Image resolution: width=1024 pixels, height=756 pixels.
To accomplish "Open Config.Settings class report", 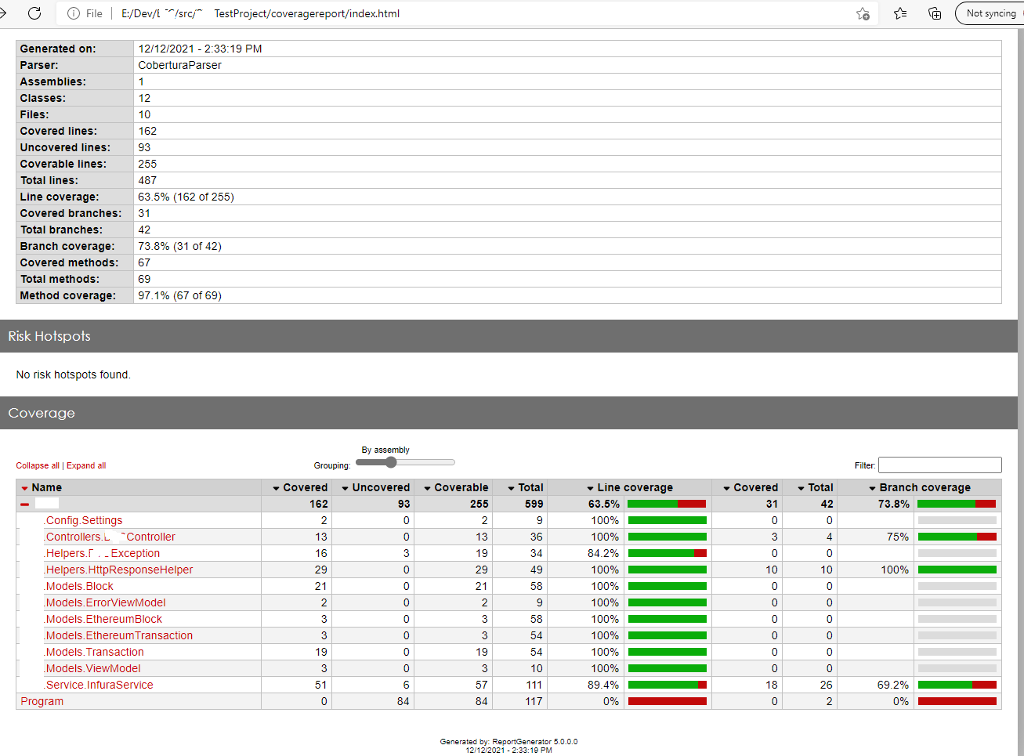I will (x=83, y=520).
